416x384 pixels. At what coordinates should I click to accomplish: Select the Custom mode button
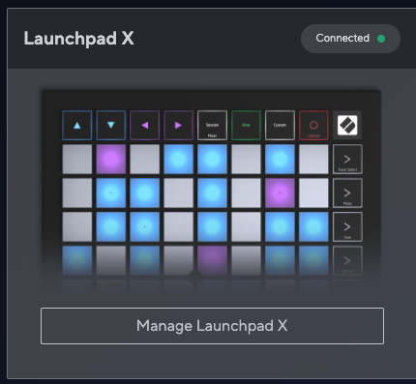pos(280,125)
